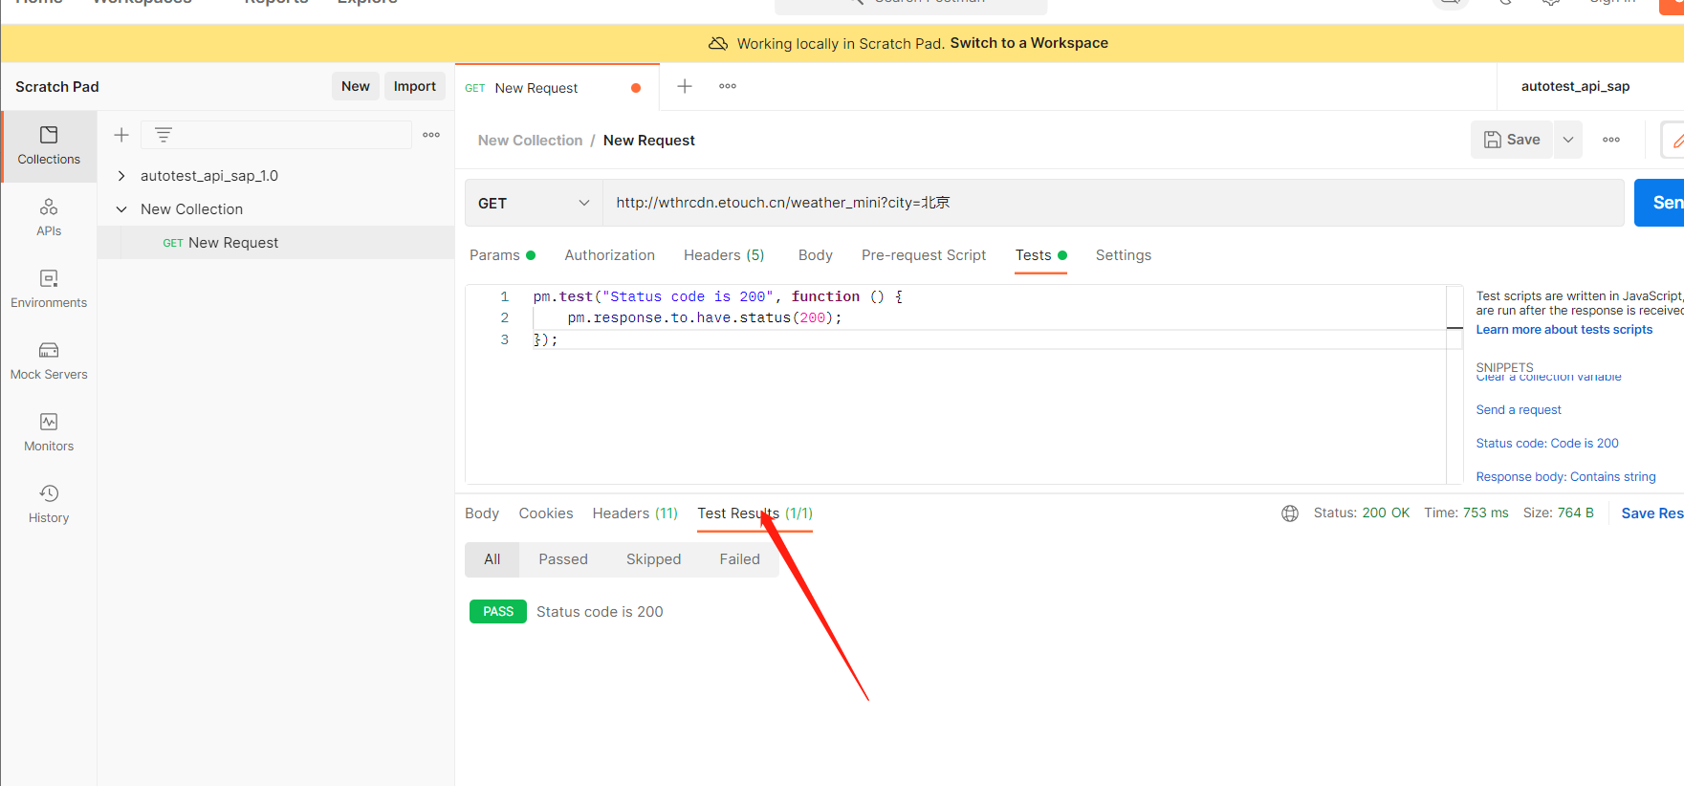Image resolution: width=1684 pixels, height=786 pixels.
Task: Switch to the request Settings tab
Action: point(1124,255)
